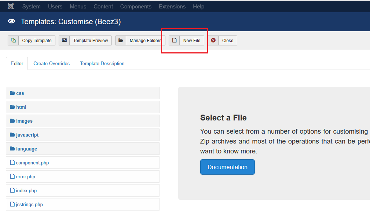
Task: Click the Template Preview button label
Action: [91, 41]
